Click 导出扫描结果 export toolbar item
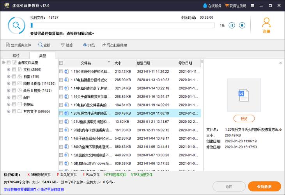The height and width of the screenshot is (195, 285). point(114,45)
